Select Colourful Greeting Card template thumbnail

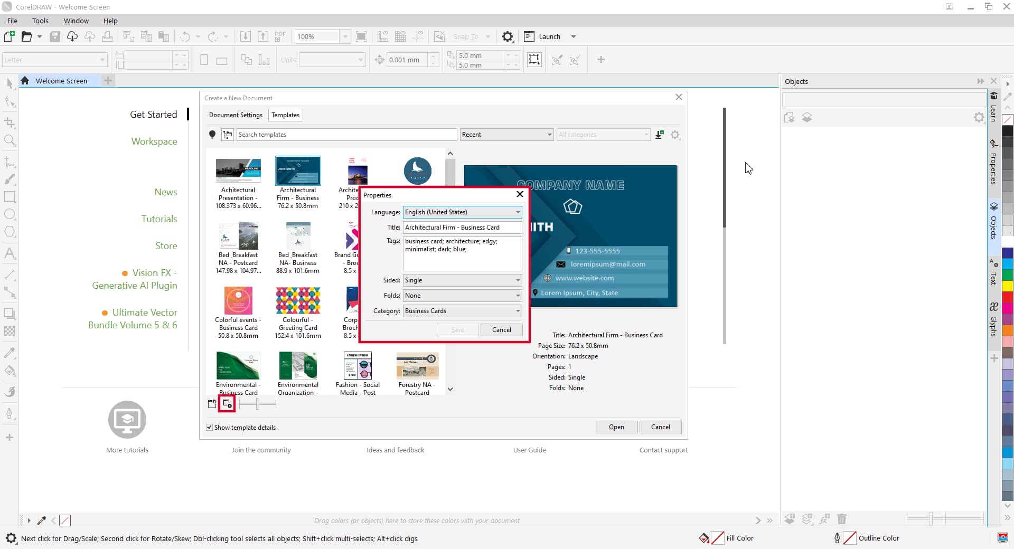point(298,300)
